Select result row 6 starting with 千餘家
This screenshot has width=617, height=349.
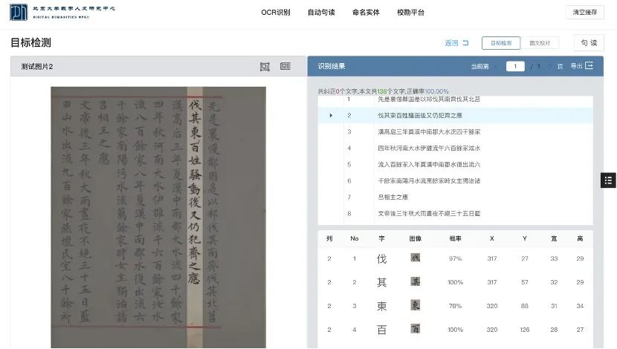click(x=455, y=180)
